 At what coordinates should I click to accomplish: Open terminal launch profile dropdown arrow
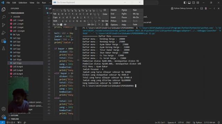pyautogui.click(x=198, y=8)
